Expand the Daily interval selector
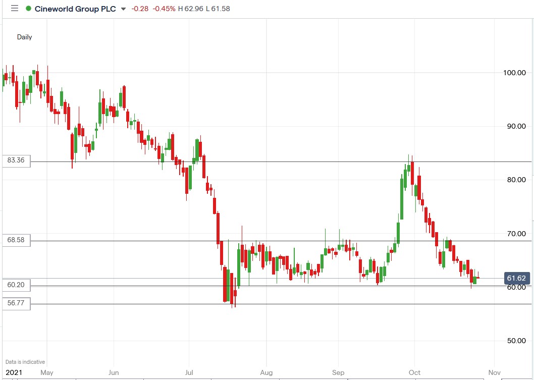The image size is (534, 380). pyautogui.click(x=24, y=37)
